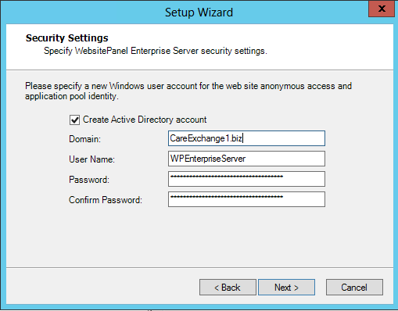
Task: Click the User Name: label
Action: (x=91, y=159)
